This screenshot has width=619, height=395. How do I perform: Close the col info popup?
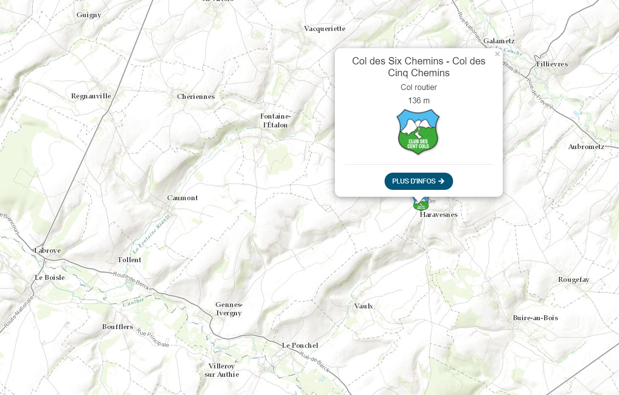coord(497,54)
